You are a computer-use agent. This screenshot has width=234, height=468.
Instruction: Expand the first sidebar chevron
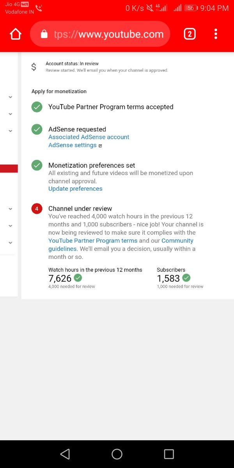click(11, 97)
